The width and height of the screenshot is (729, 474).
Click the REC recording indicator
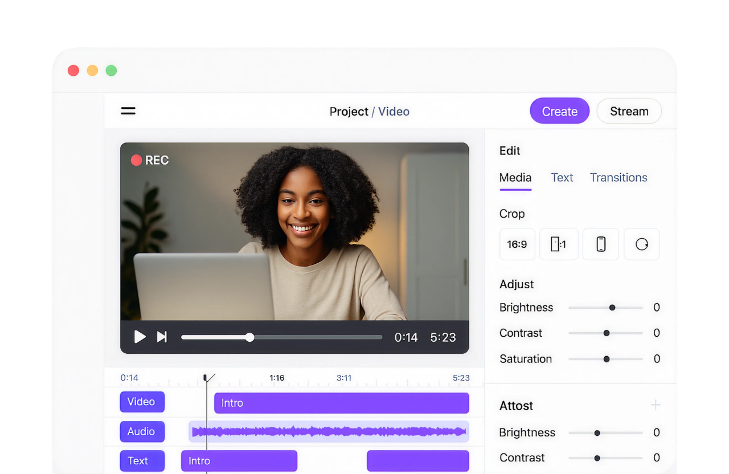149,160
